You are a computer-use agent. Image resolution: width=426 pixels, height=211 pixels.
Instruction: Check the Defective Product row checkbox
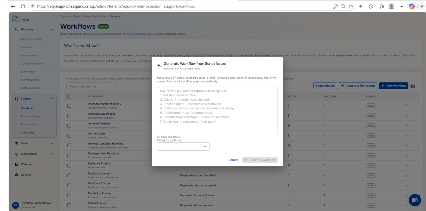tap(69, 166)
